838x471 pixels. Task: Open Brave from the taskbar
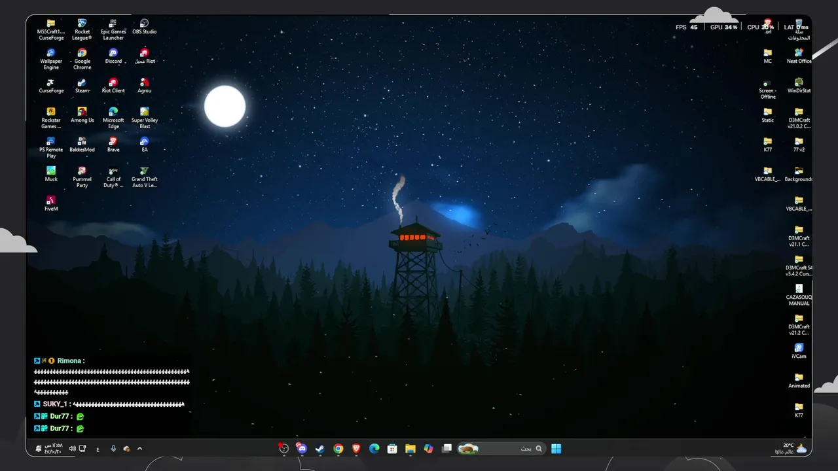tap(356, 449)
